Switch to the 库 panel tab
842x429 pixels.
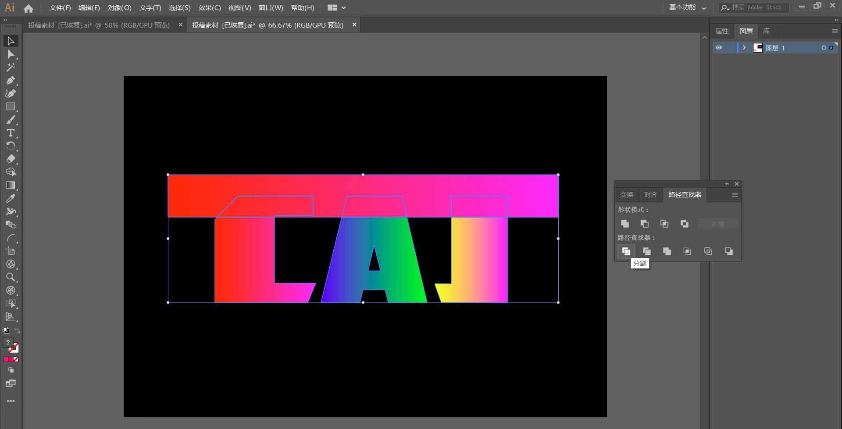pyautogui.click(x=766, y=31)
